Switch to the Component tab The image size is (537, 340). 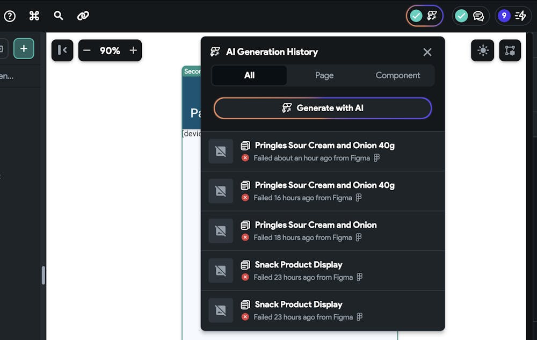[397, 75]
